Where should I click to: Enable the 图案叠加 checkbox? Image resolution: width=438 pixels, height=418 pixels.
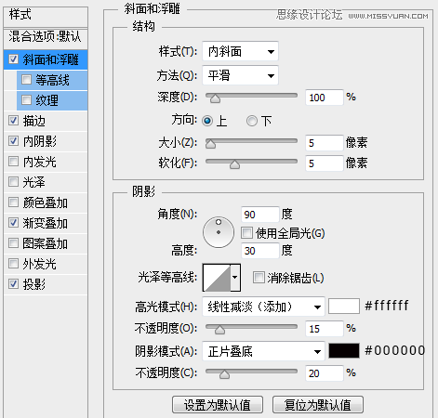click(x=13, y=242)
